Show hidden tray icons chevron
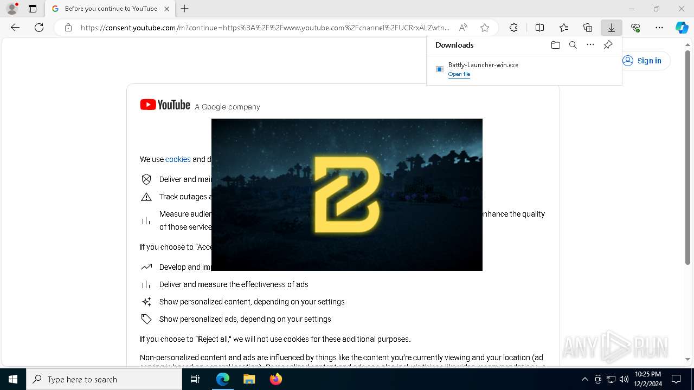The width and height of the screenshot is (694, 390). coord(584,379)
